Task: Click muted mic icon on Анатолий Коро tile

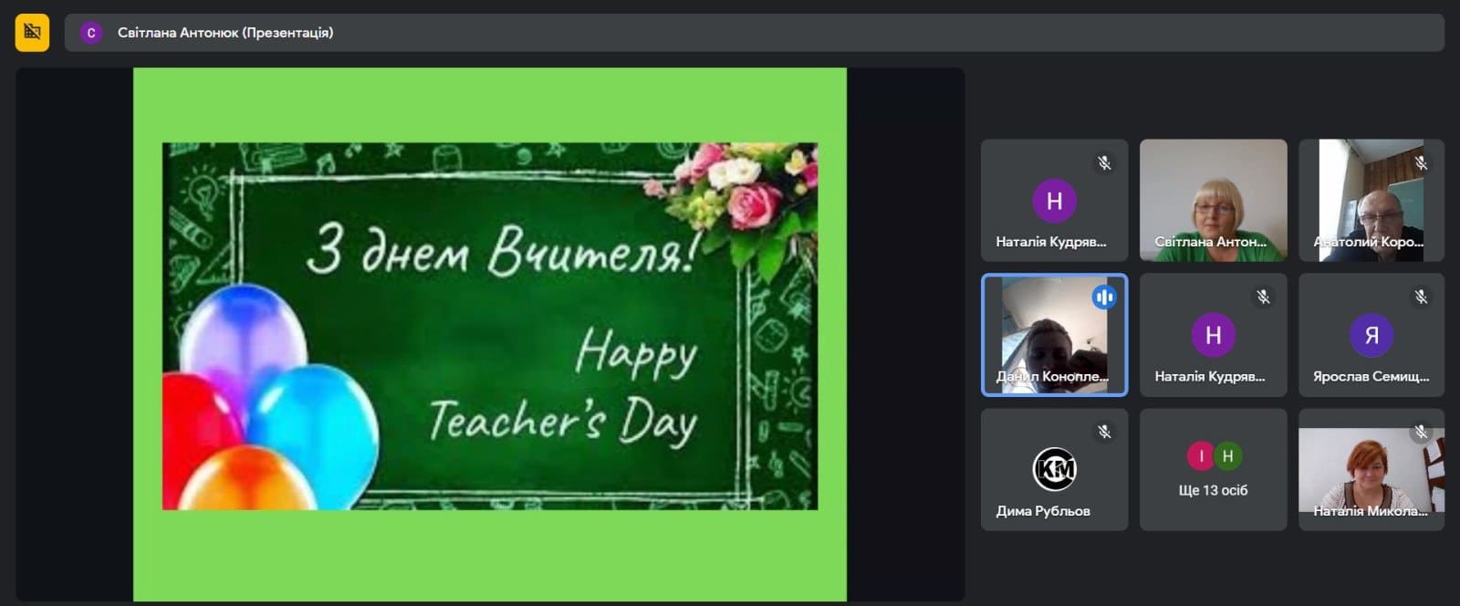Action: point(1421,162)
